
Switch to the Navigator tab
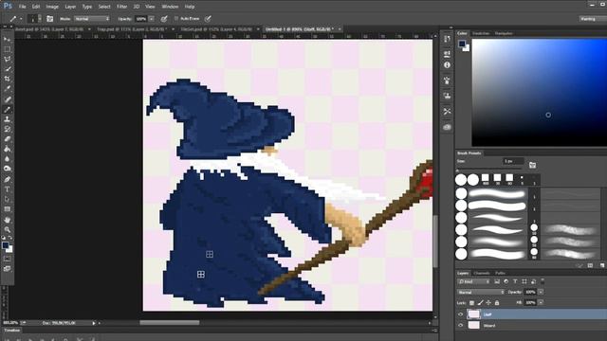tap(504, 33)
